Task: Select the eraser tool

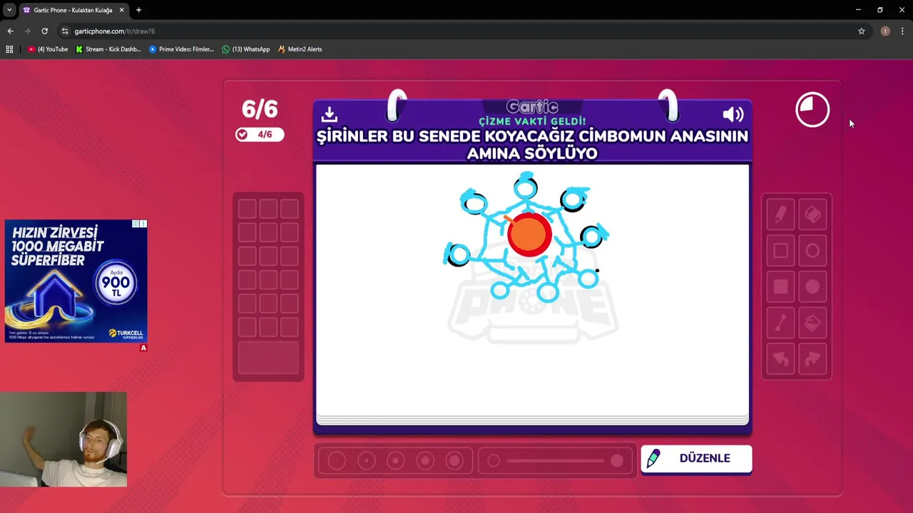Action: click(812, 214)
